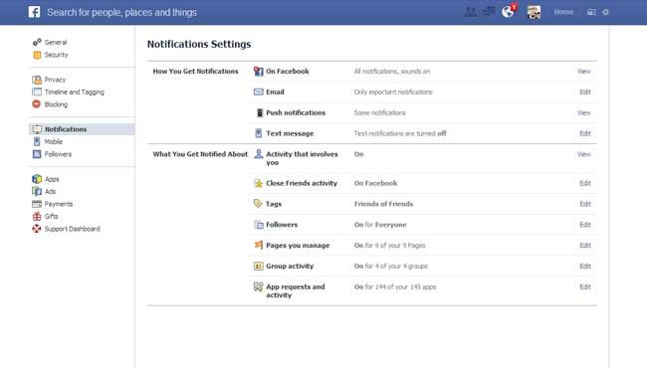The width and height of the screenshot is (647, 368).
Task: Edit Email notification settings
Action: click(x=585, y=92)
